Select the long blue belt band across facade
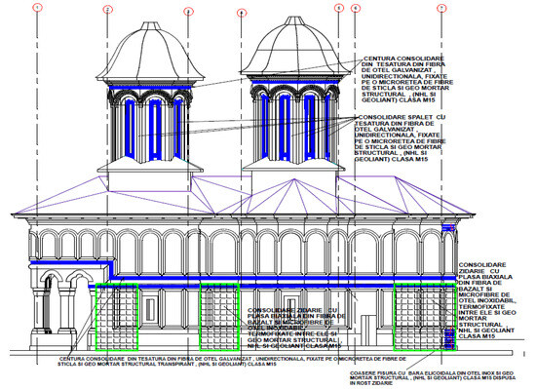Viewport: 536px width, 389px height. pos(284,278)
